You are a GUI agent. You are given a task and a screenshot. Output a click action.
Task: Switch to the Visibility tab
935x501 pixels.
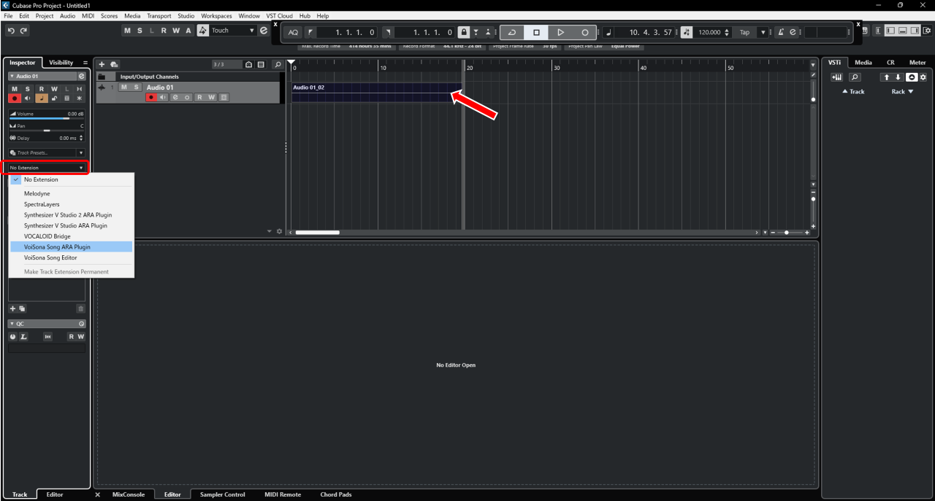[61, 63]
